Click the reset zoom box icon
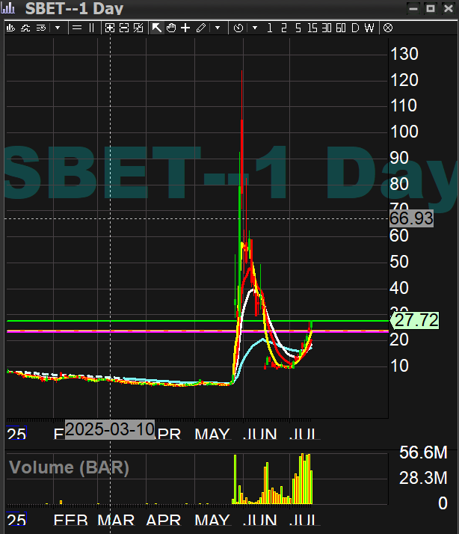 tap(138, 28)
